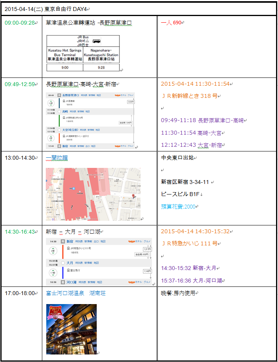Click the 新宿 station name at 14:30

tap(70, 241)
